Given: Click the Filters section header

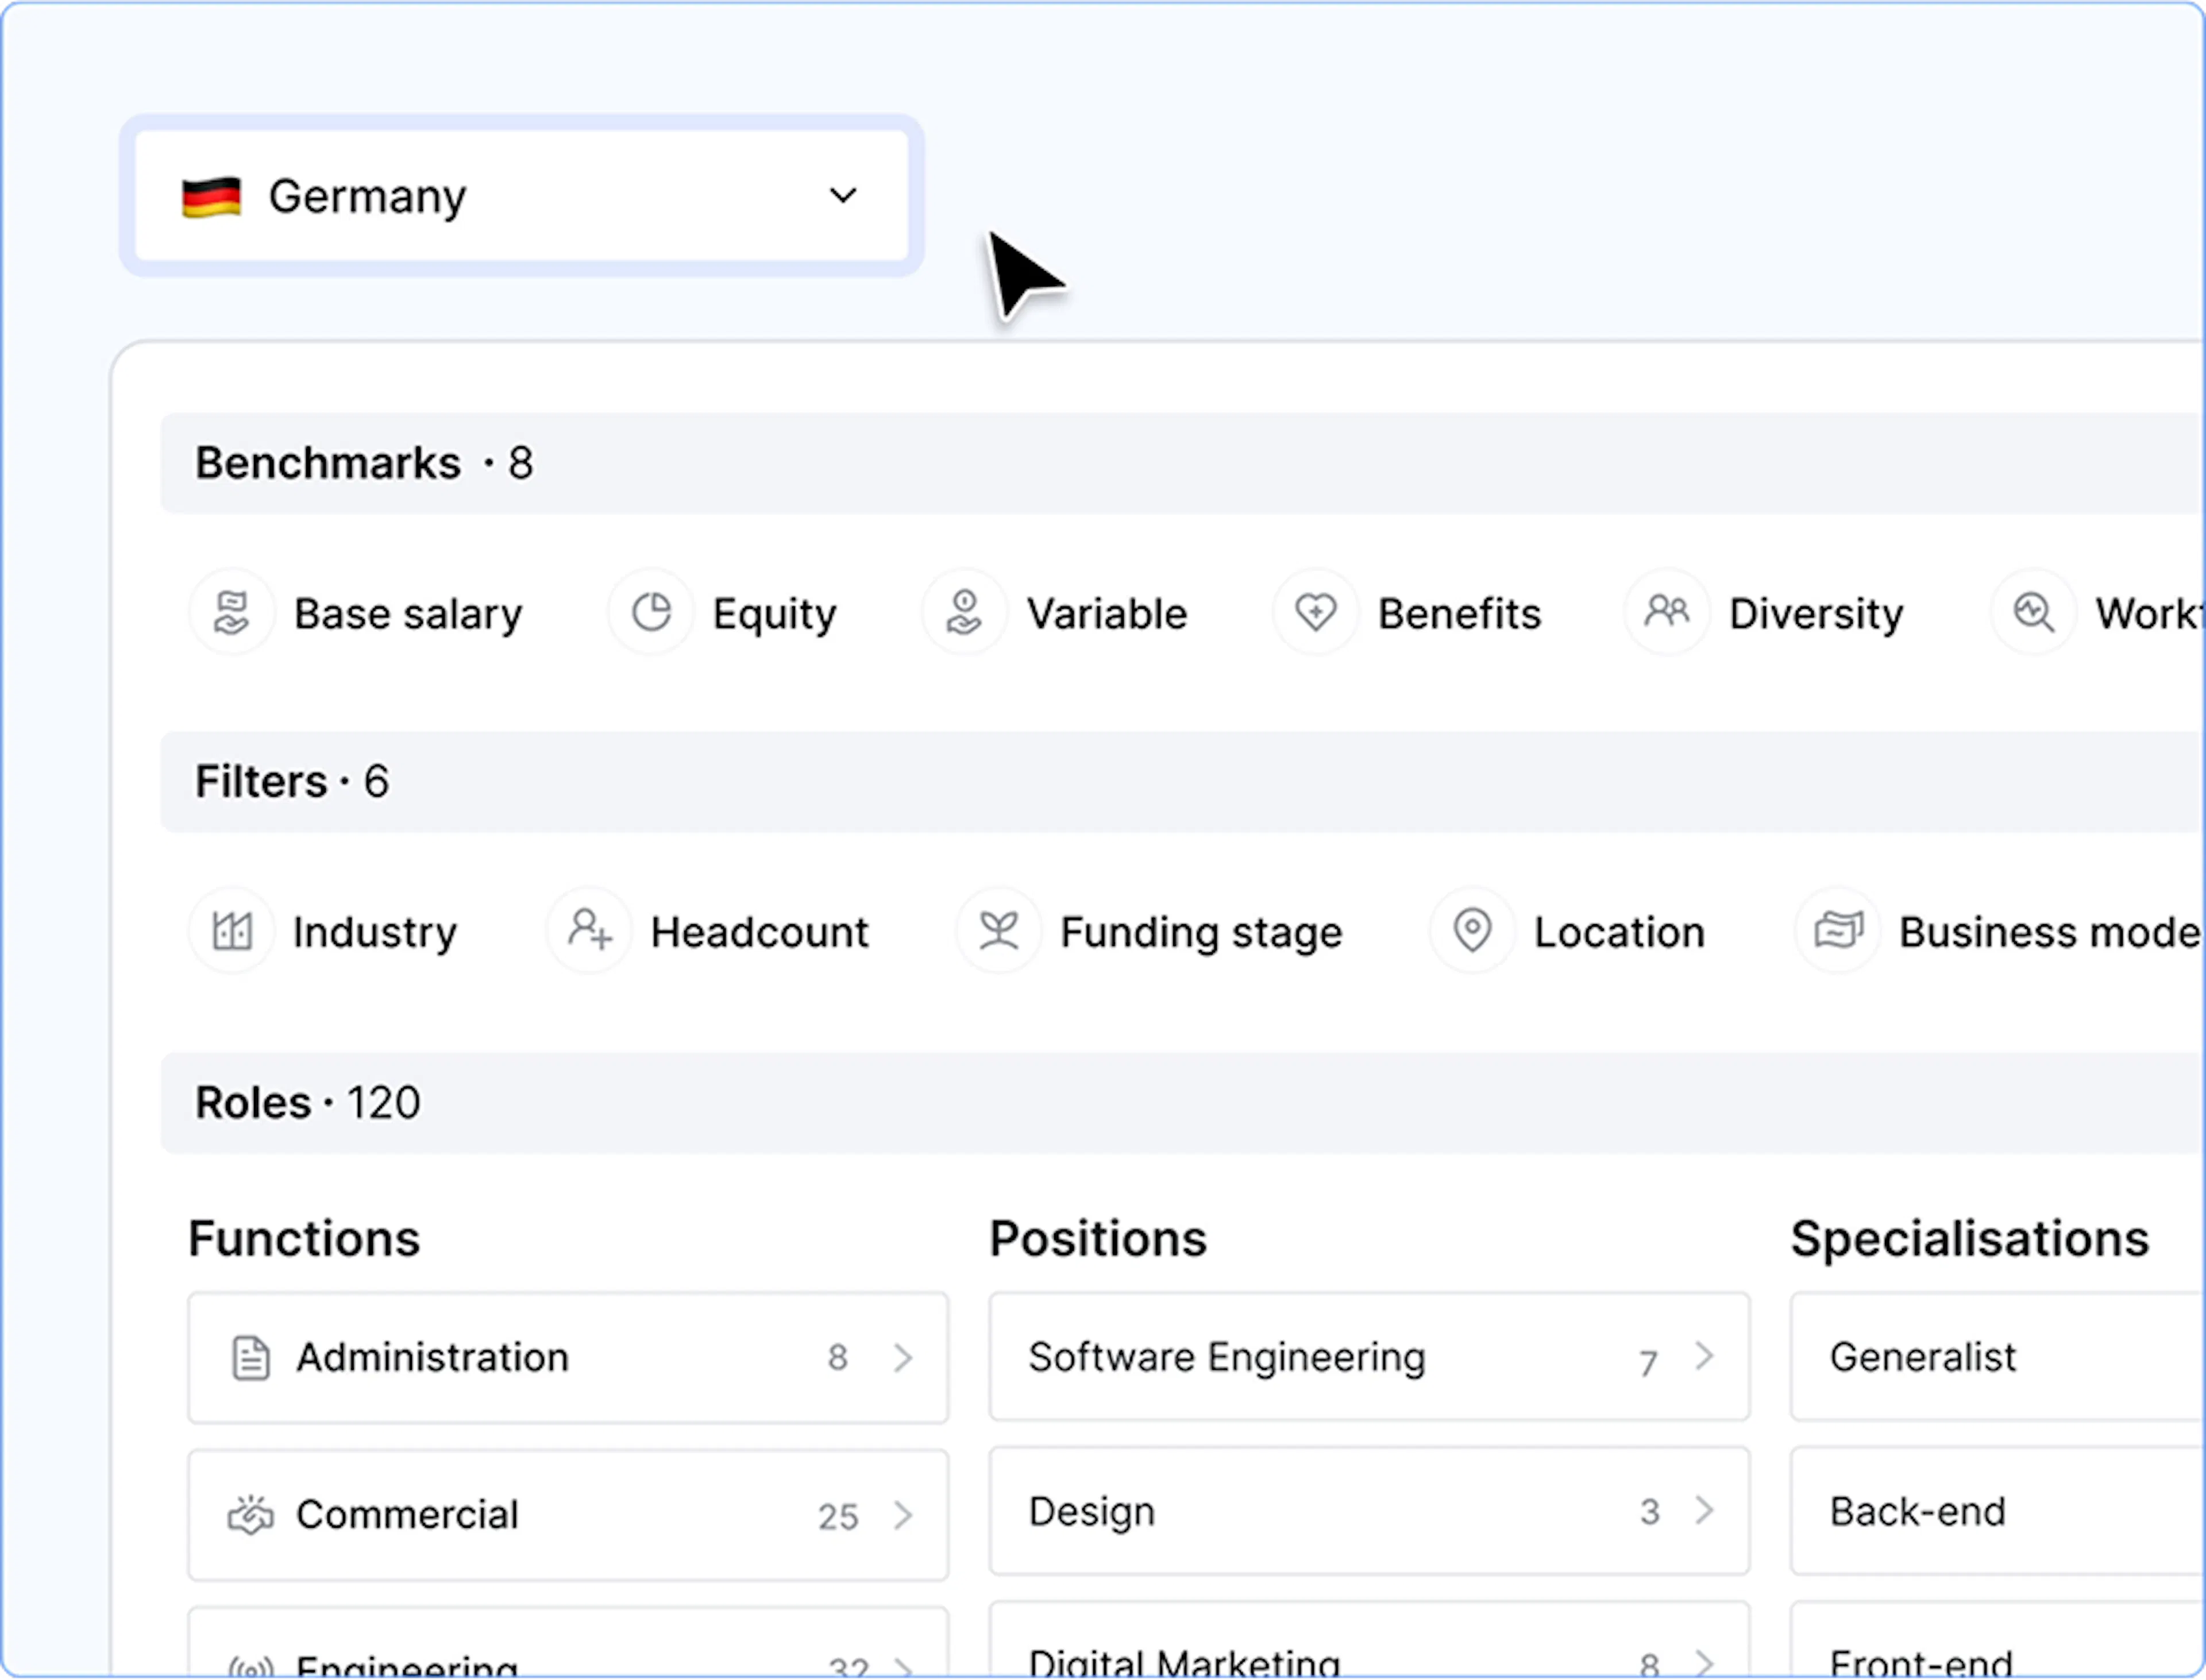Looking at the screenshot, I should click(x=1183, y=782).
